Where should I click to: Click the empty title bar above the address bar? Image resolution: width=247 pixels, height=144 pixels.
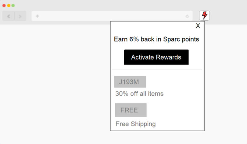pos(122,5)
